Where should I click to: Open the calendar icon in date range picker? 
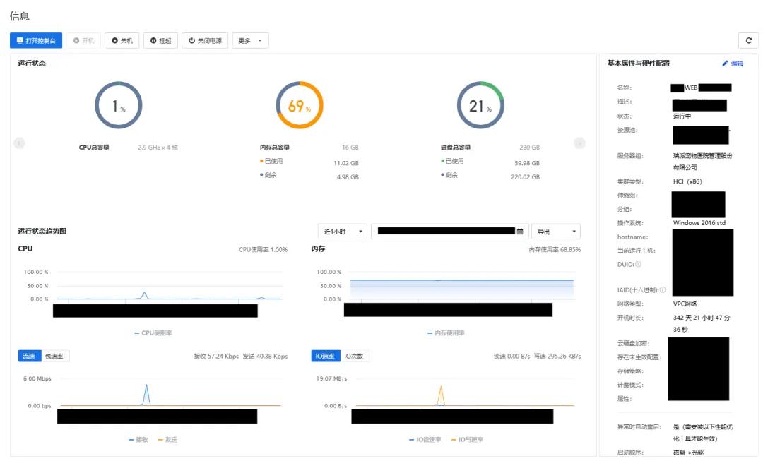coord(519,231)
